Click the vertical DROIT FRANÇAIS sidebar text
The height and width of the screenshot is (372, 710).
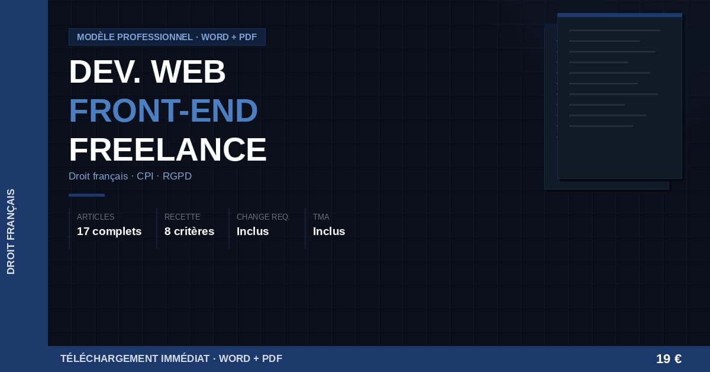coord(11,231)
